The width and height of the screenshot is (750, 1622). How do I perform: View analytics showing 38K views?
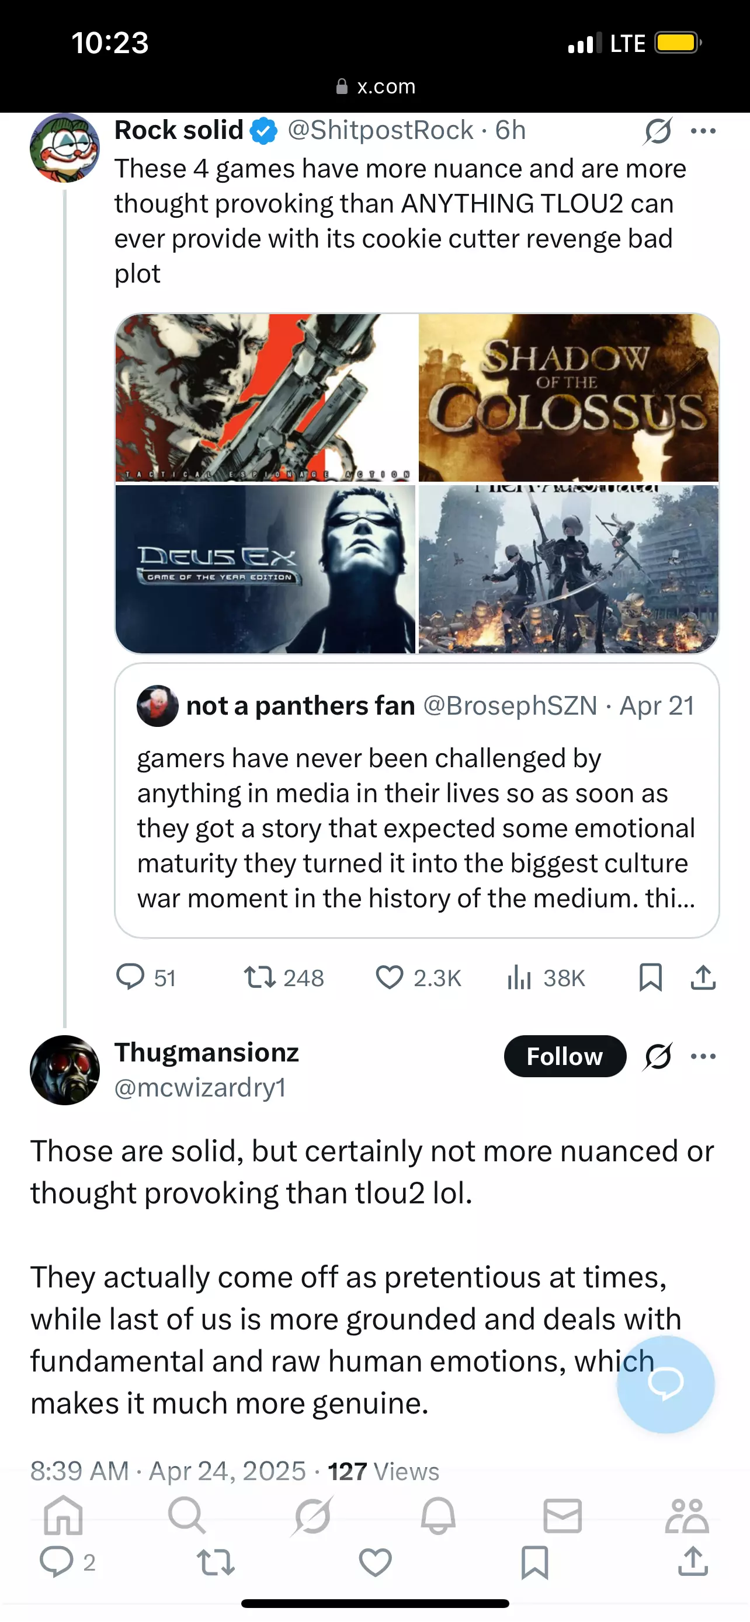click(546, 978)
